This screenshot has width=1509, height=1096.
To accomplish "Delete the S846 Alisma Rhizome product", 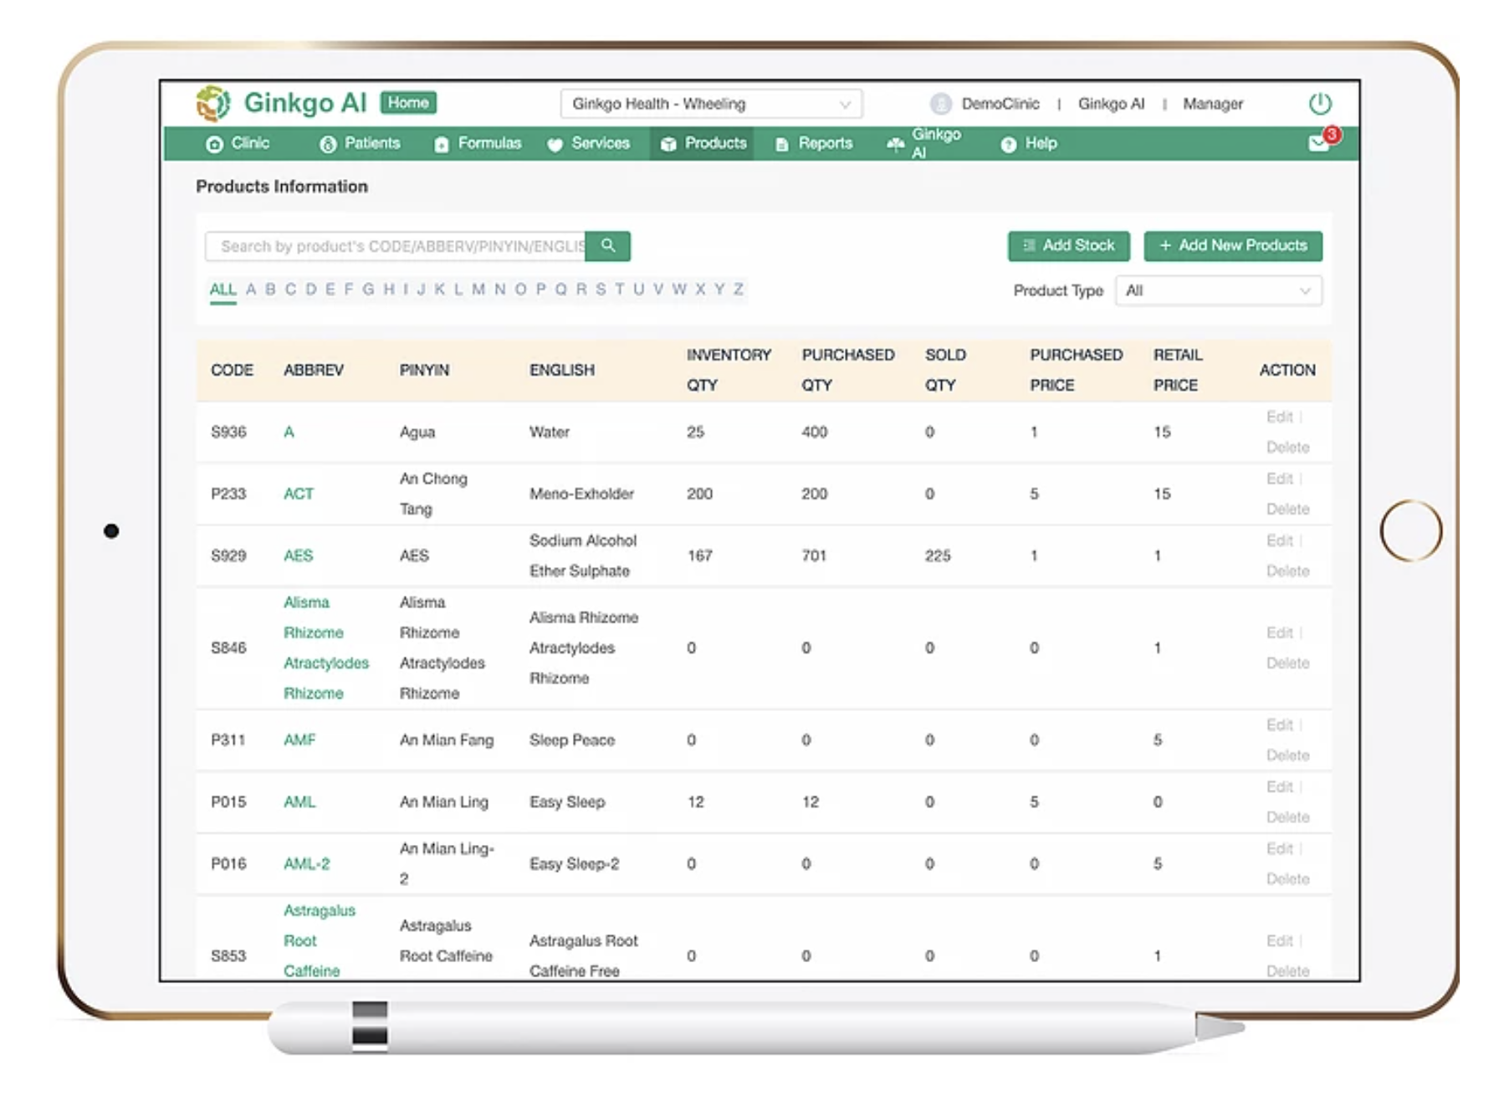I will pos(1287,663).
